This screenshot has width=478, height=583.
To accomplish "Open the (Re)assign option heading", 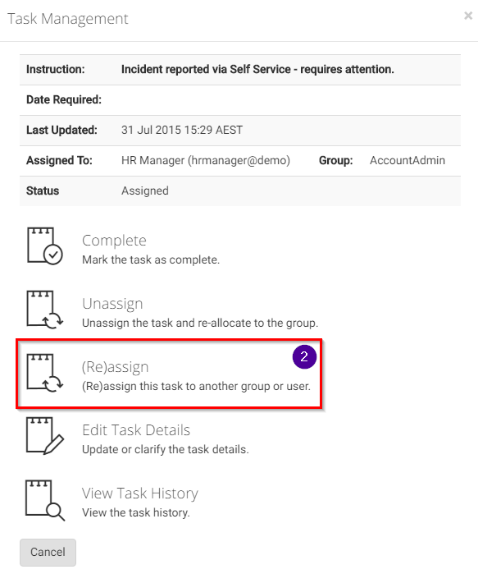I will coord(115,367).
